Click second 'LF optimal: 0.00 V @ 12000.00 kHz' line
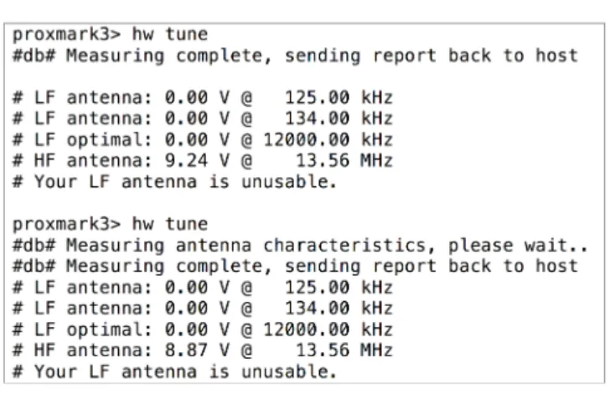Screen dimensions: 610x395 (x=203, y=330)
